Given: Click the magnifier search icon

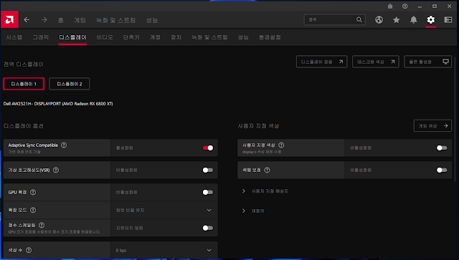Looking at the screenshot, I should tap(359, 19).
